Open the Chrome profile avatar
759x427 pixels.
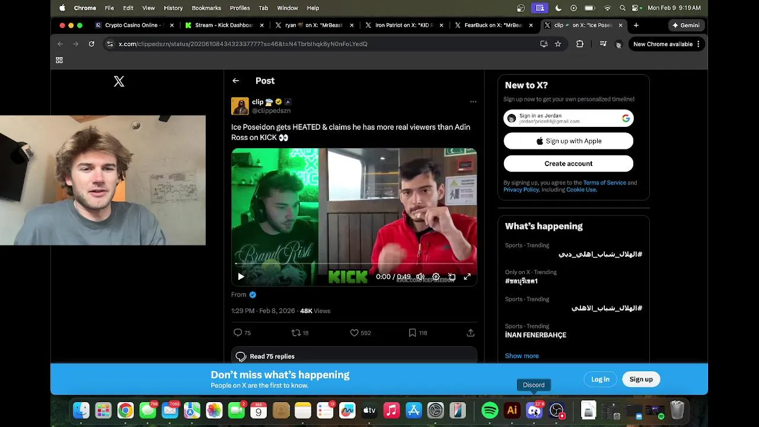pos(618,44)
